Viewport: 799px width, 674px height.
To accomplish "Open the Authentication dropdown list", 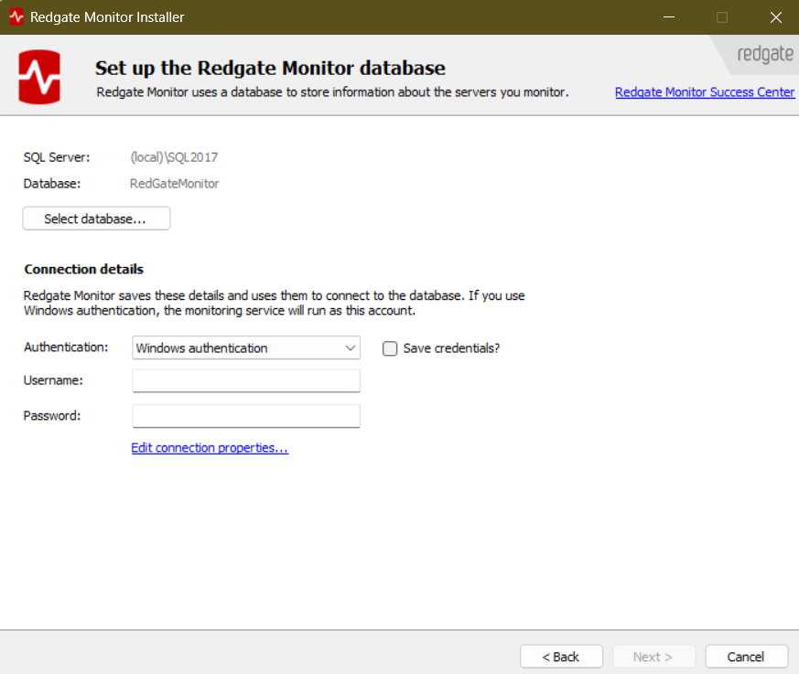I will (x=245, y=348).
